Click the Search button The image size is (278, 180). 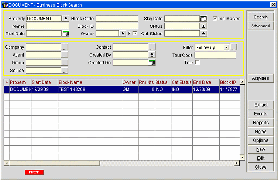261,17
